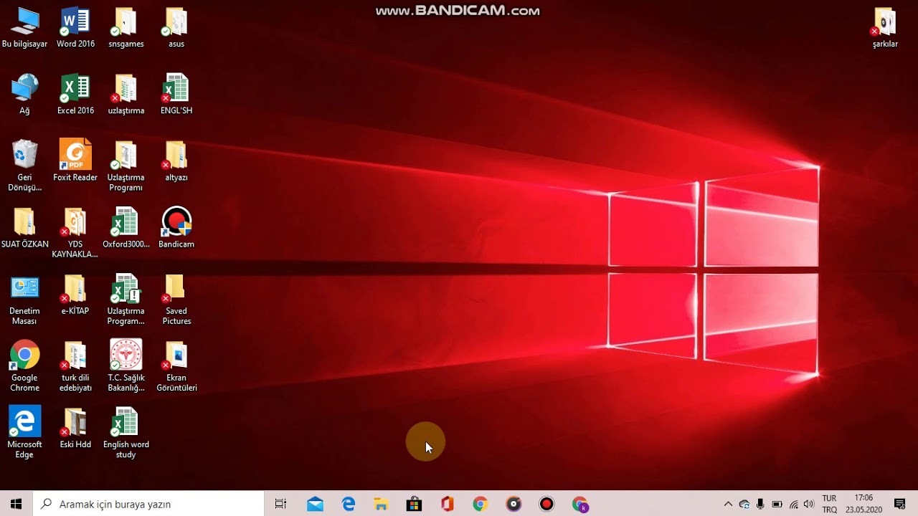Launch the Google Chrome desktop shortcut
Image resolution: width=918 pixels, height=516 pixels.
tap(24, 366)
